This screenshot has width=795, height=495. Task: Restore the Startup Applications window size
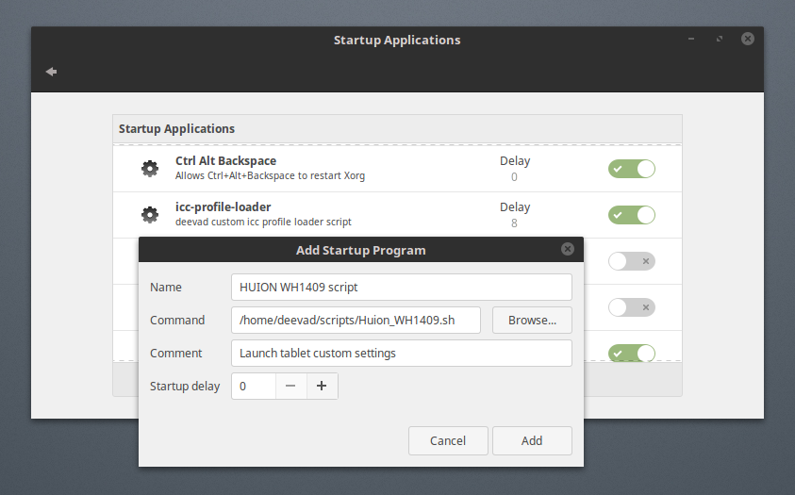(x=720, y=40)
